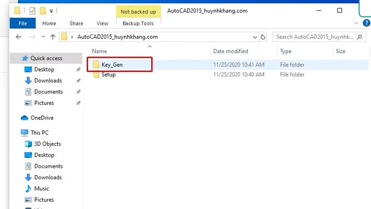Open the File menu

tap(22, 23)
